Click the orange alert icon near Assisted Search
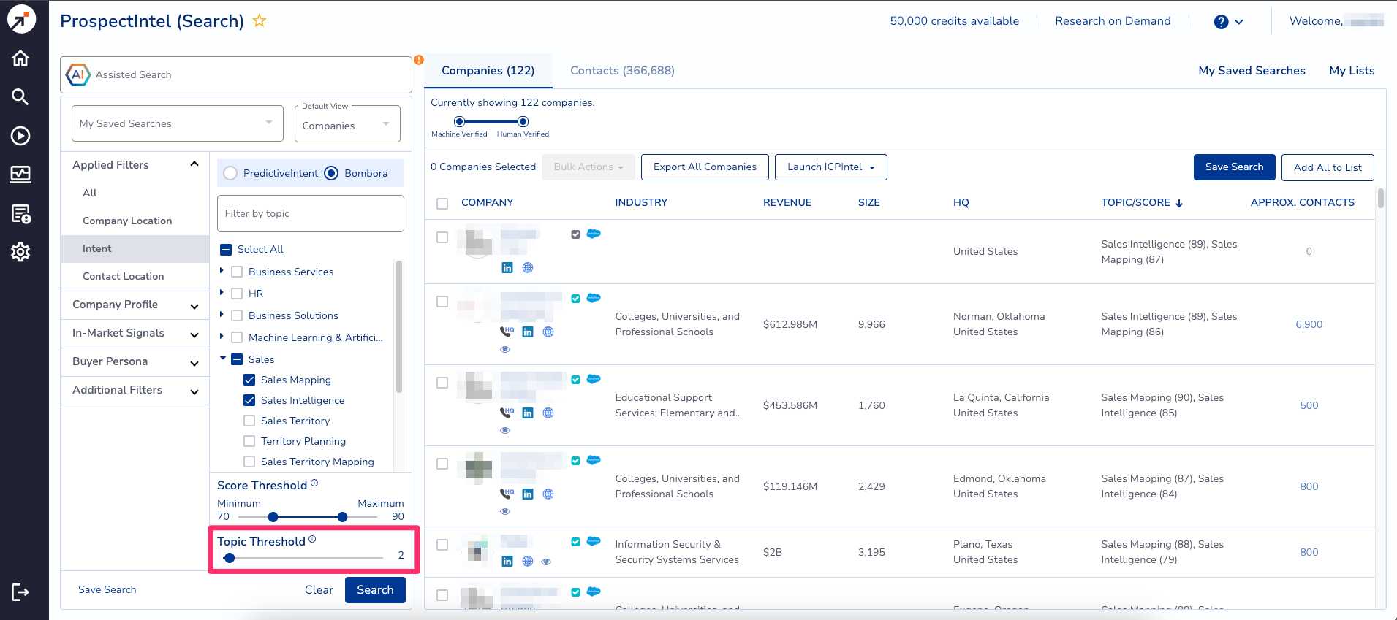 [x=419, y=60]
